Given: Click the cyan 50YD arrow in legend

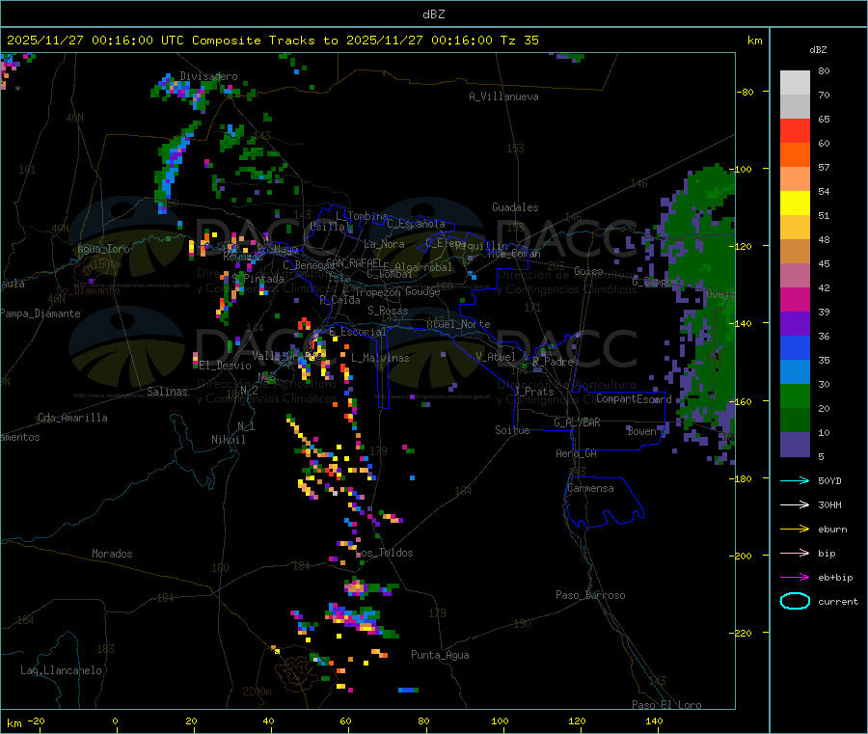Looking at the screenshot, I should [795, 480].
